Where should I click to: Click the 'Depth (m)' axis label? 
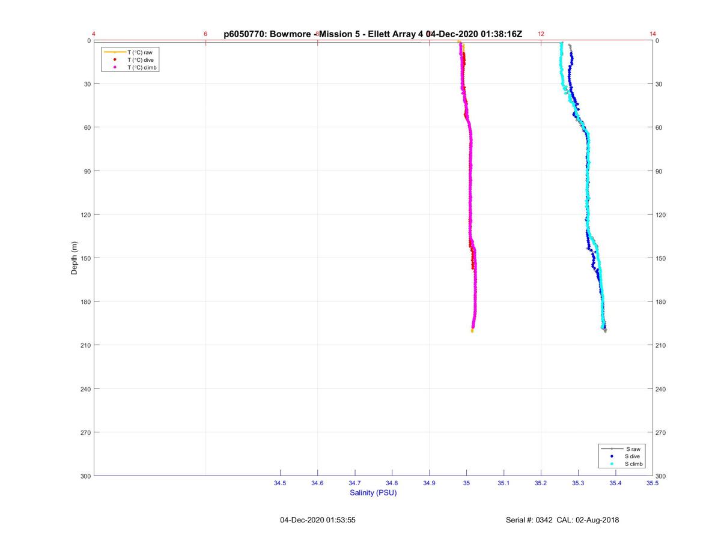(x=75, y=258)
